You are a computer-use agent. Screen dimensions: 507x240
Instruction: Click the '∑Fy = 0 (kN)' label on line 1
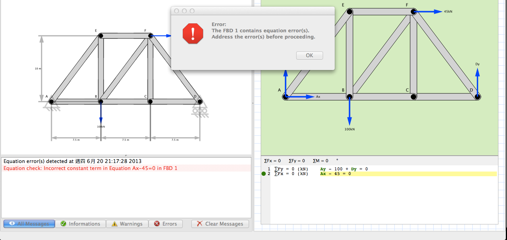coord(291,169)
